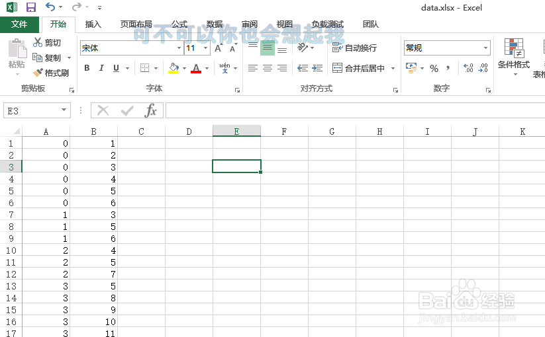Align text right
Screen dimensions: 545x337
click(282, 68)
